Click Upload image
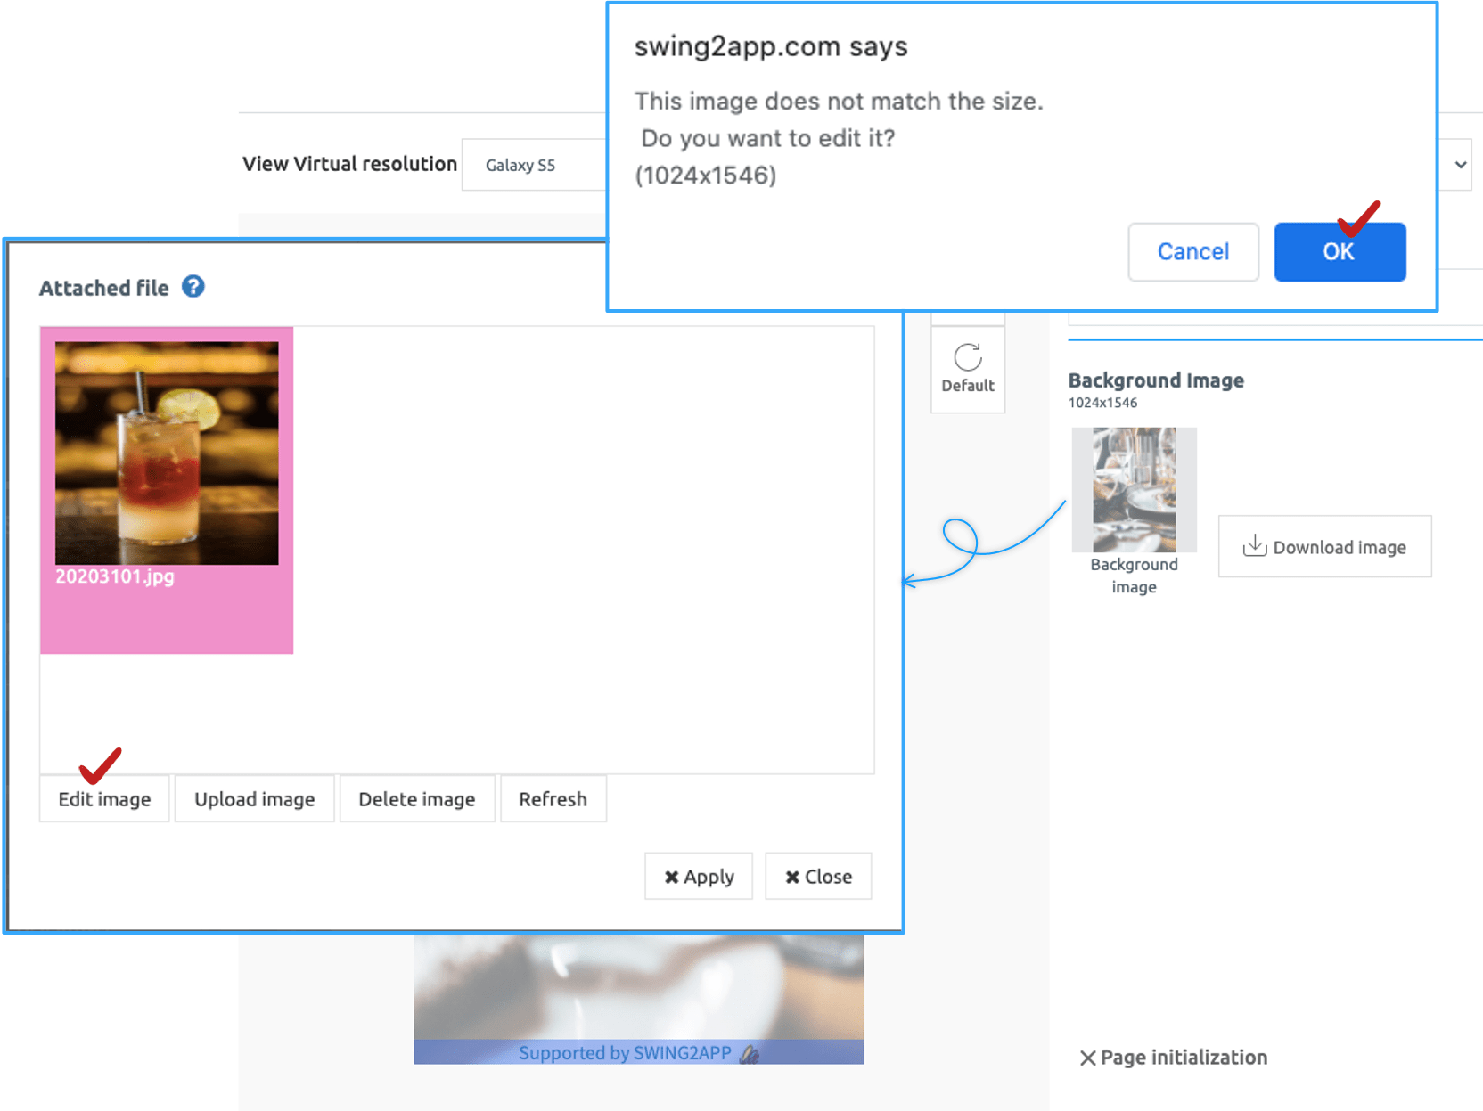Image resolution: width=1483 pixels, height=1111 pixels. click(x=254, y=799)
